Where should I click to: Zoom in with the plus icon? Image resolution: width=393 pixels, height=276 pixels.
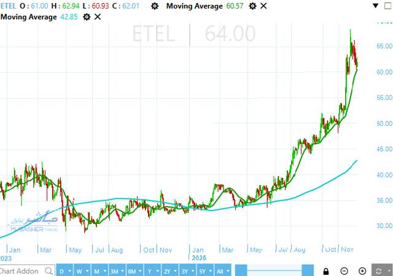(x=362, y=270)
